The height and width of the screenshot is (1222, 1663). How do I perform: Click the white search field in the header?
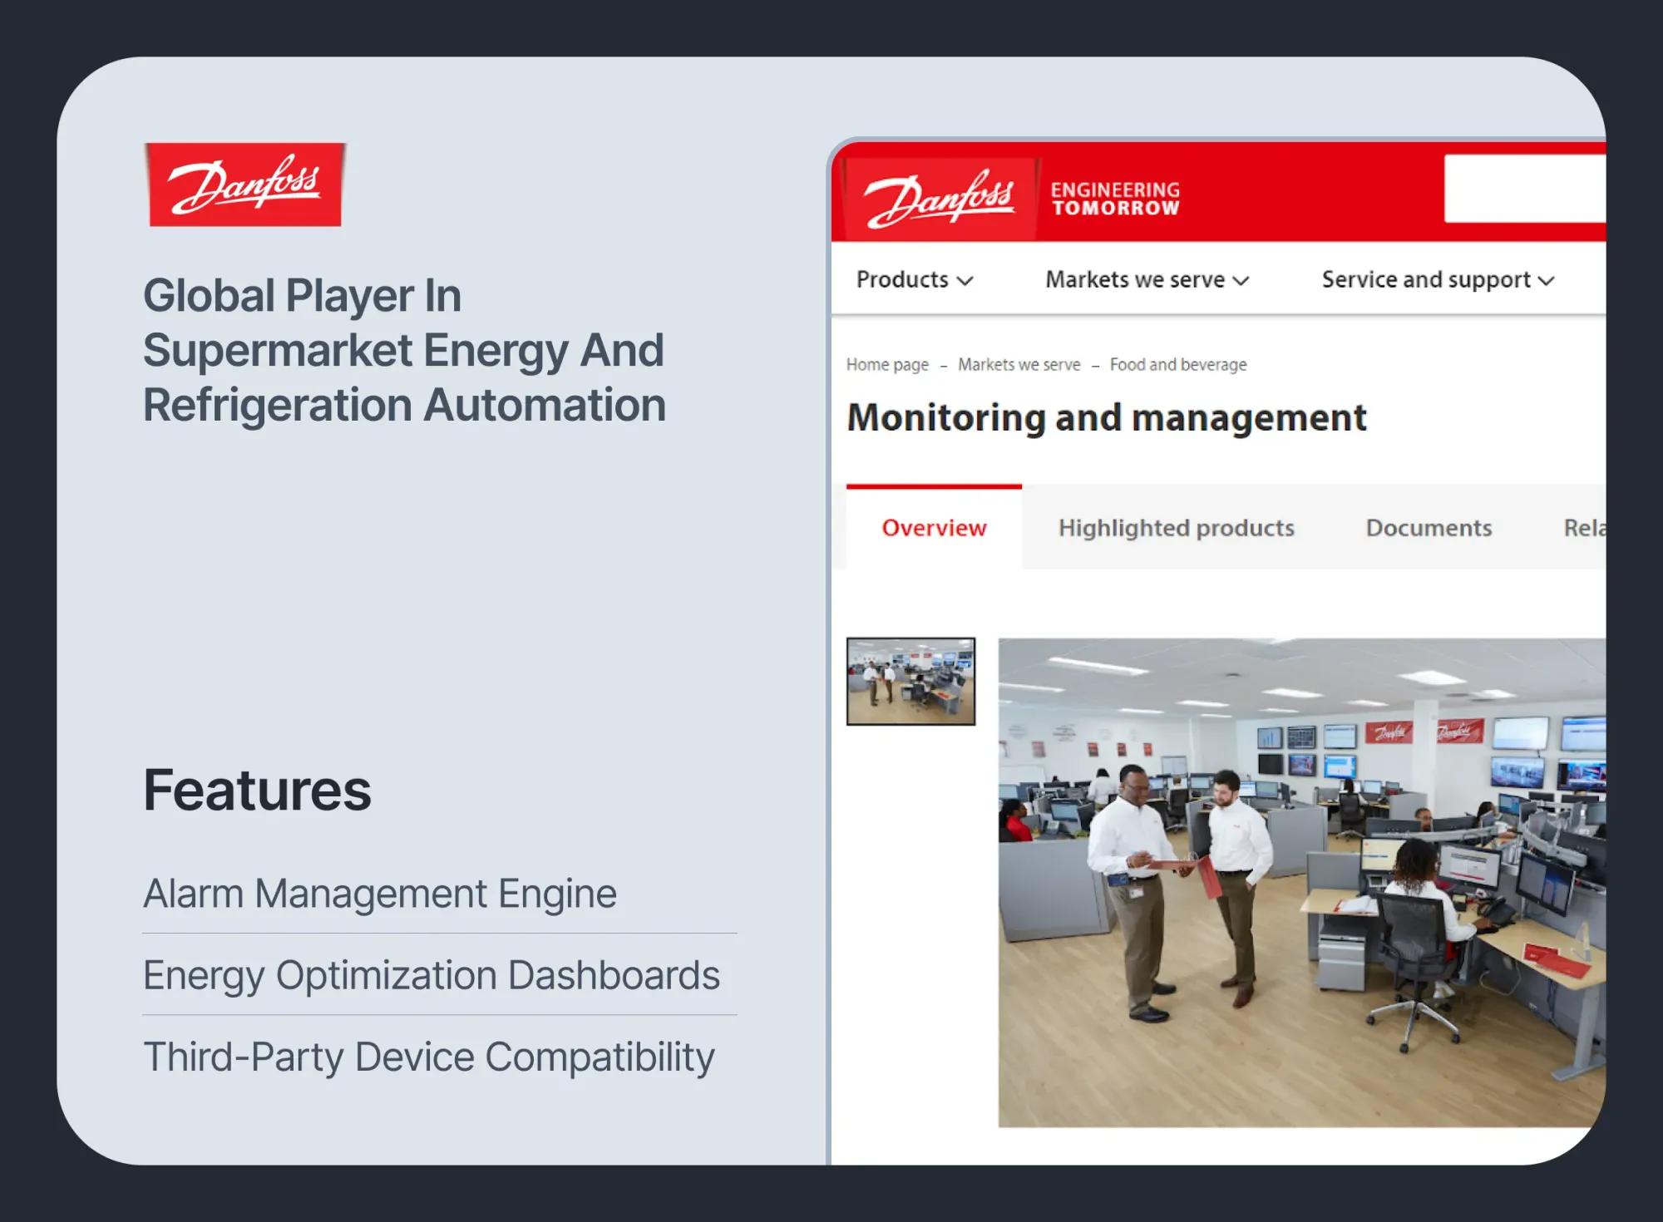tap(1523, 189)
